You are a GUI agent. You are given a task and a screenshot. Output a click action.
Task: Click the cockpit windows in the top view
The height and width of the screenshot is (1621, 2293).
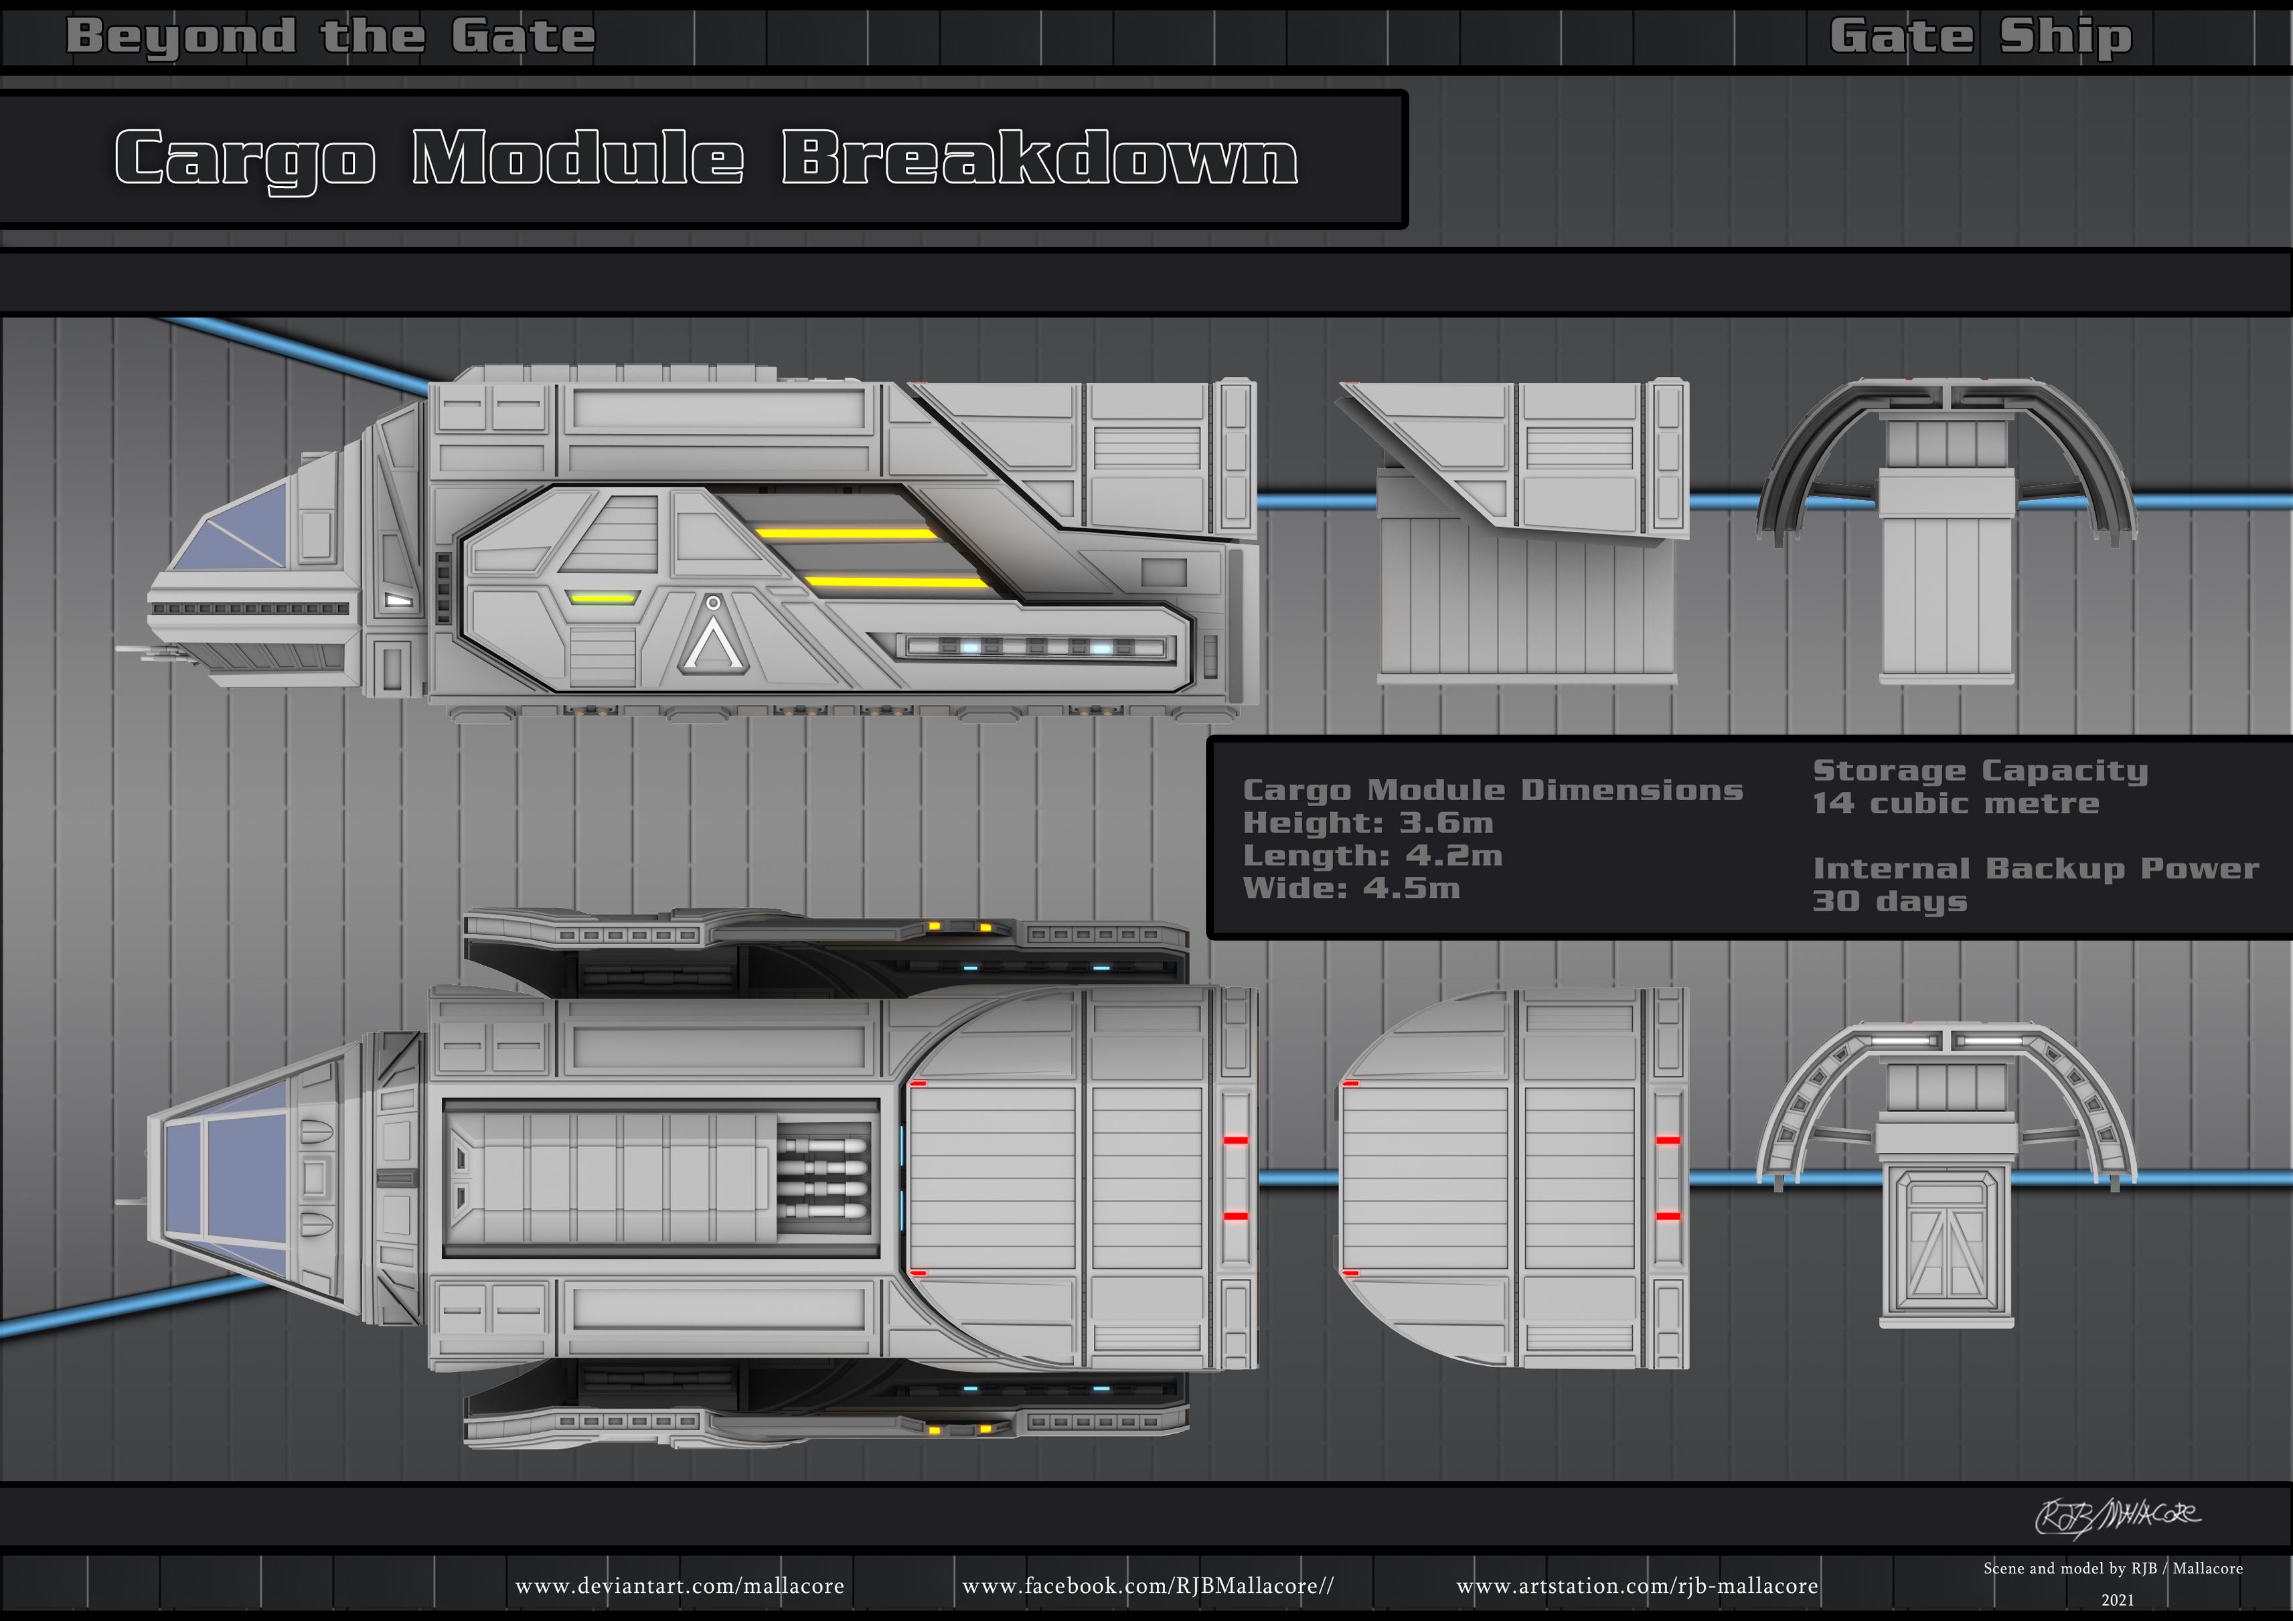[x=228, y=1178]
